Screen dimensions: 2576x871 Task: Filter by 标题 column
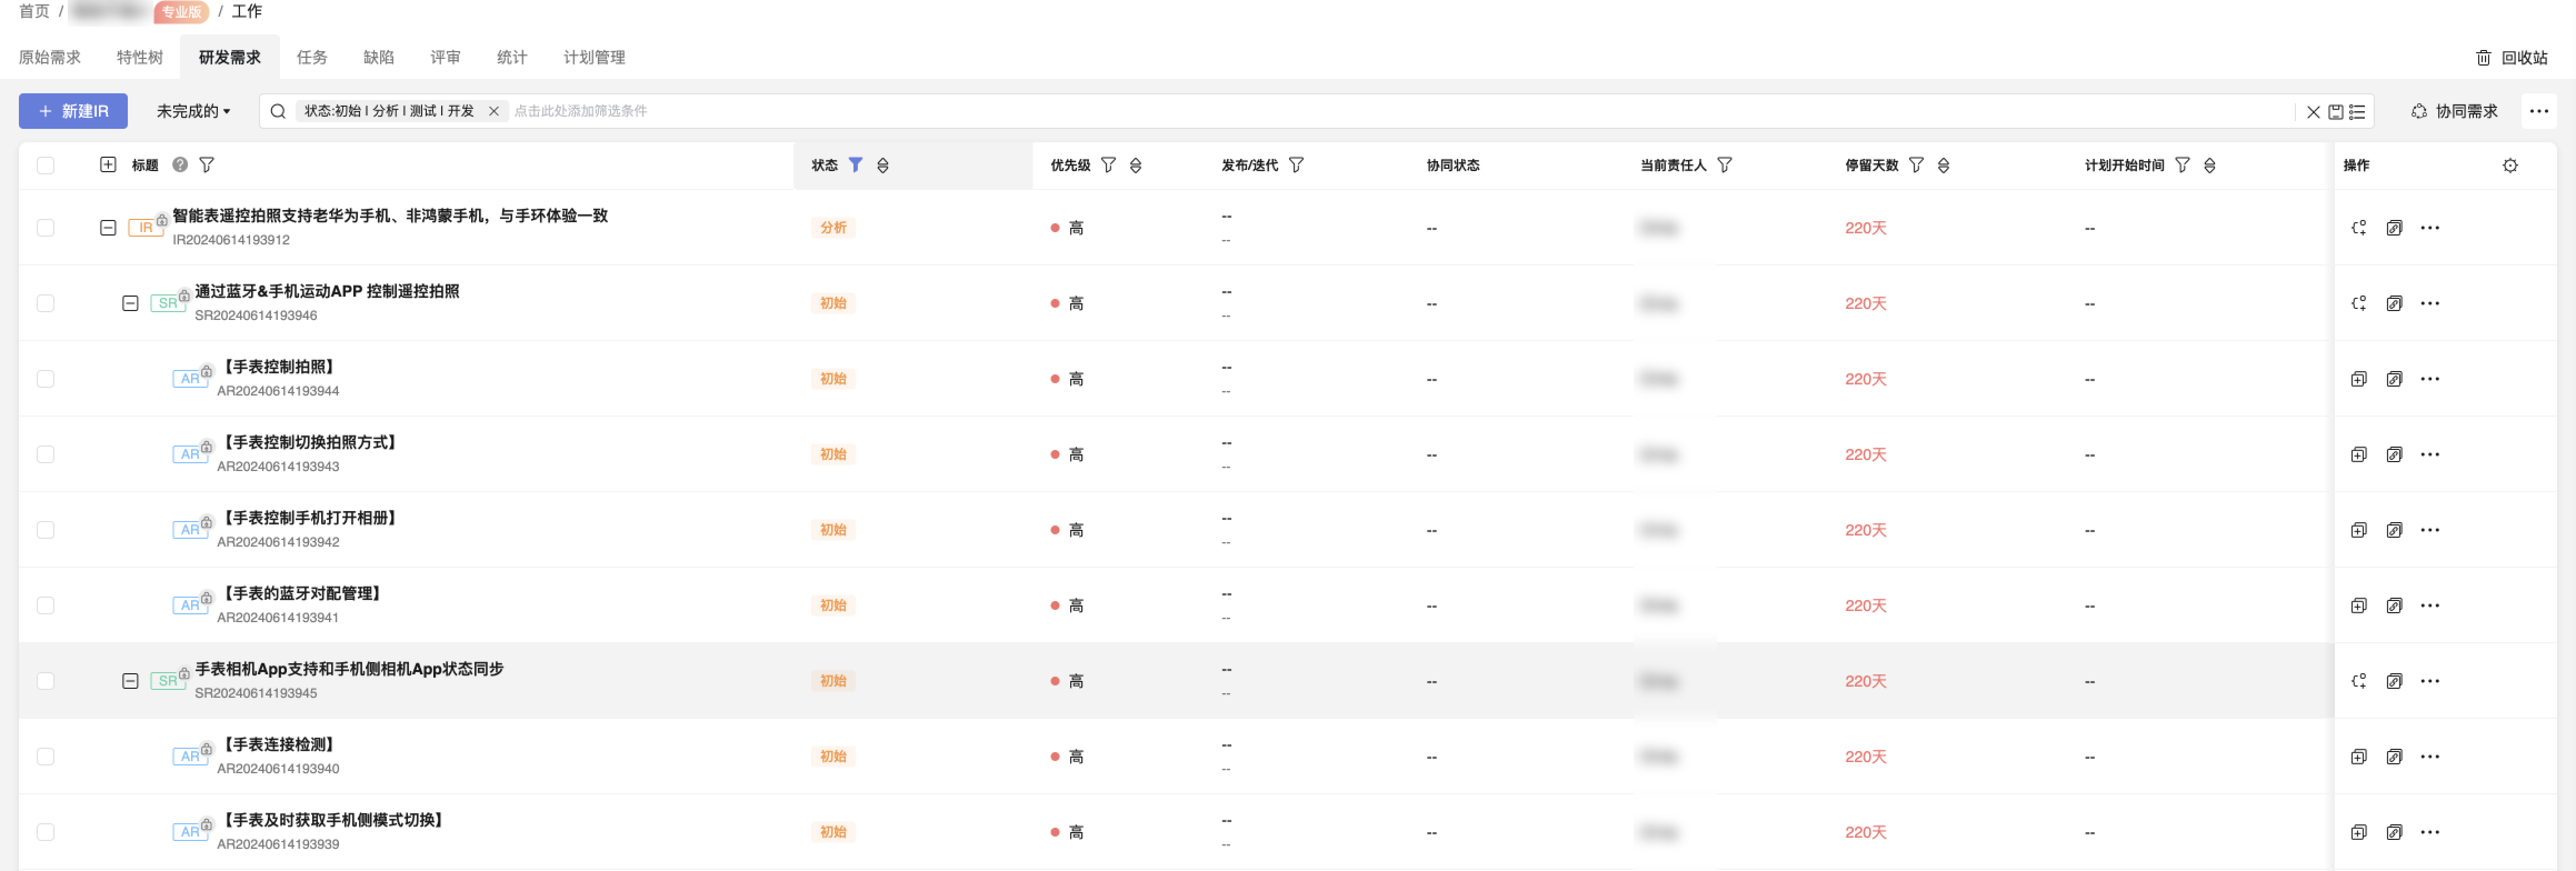click(207, 165)
